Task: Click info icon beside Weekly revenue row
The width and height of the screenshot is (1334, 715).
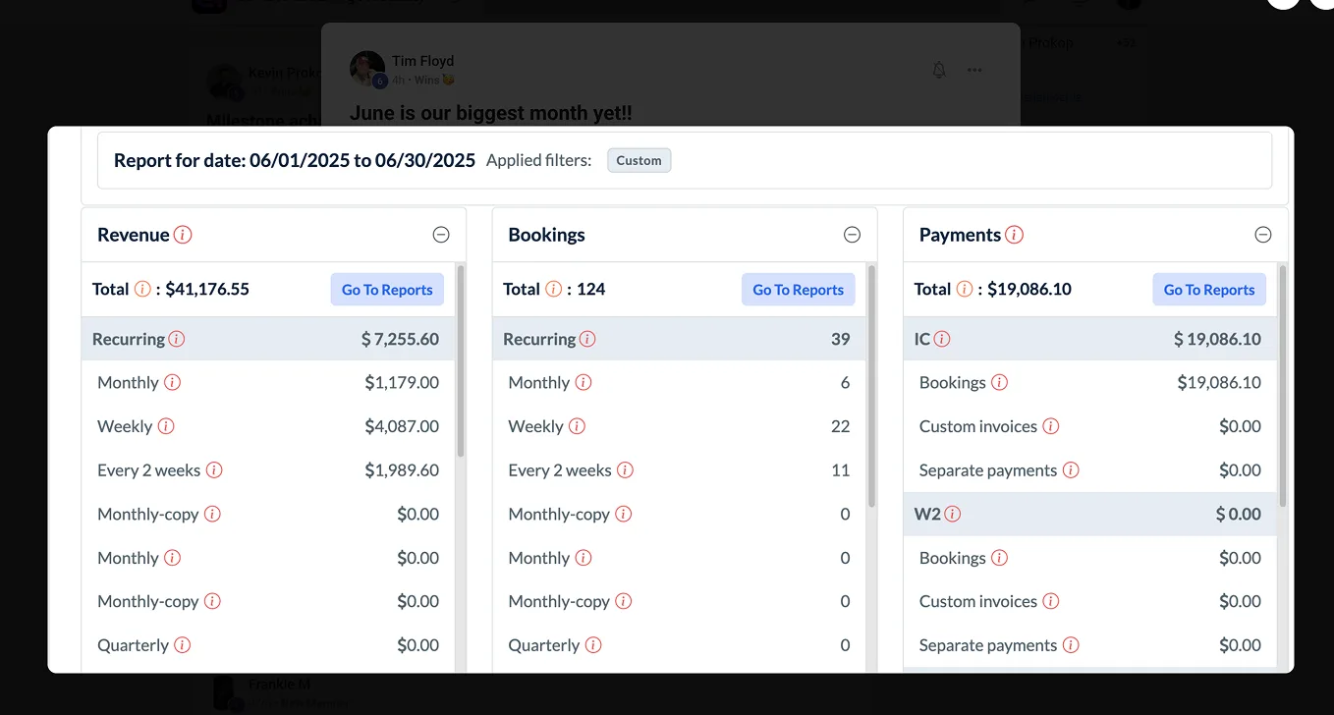Action: coord(166,426)
